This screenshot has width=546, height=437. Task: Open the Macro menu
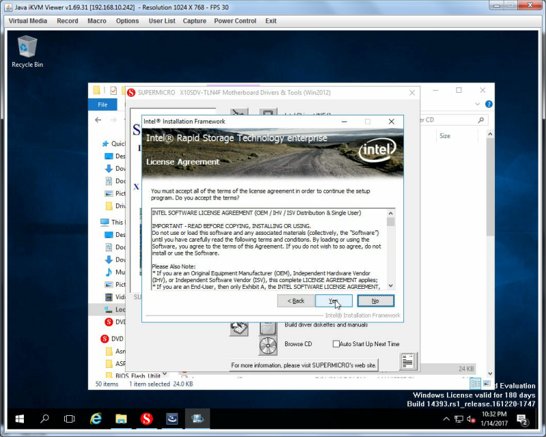click(x=97, y=21)
